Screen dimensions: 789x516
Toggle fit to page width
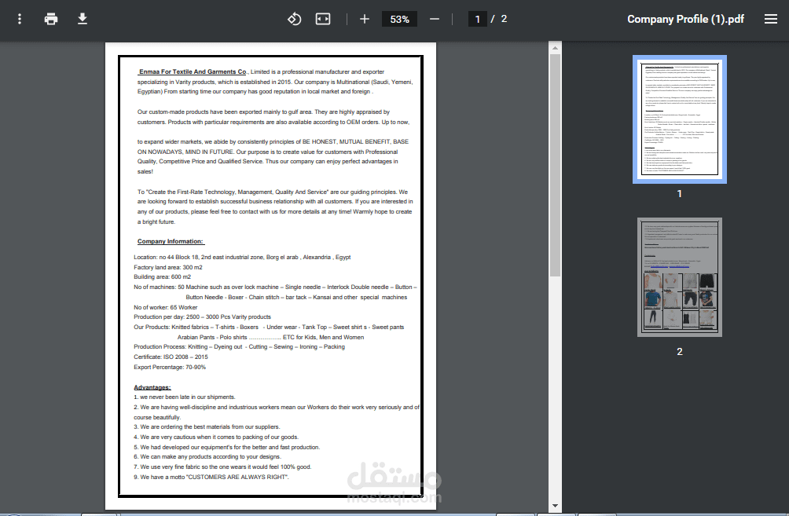pyautogui.click(x=322, y=19)
